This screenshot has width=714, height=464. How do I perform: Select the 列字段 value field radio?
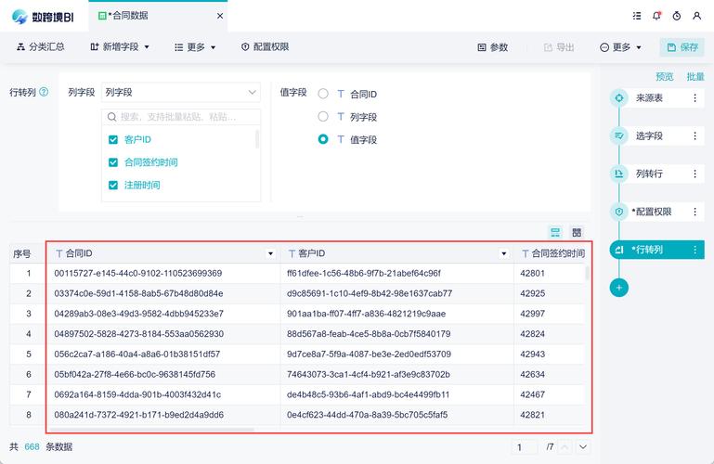(323, 116)
